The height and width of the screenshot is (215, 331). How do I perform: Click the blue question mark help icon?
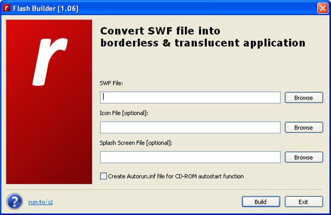click(15, 201)
